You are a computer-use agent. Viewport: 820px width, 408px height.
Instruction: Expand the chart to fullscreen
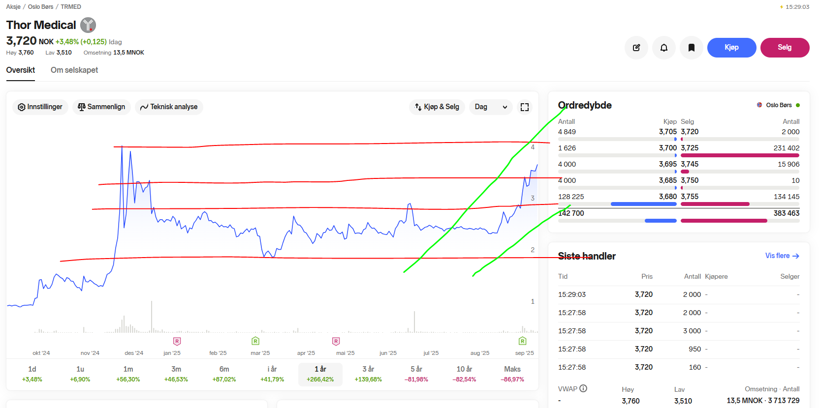point(524,107)
